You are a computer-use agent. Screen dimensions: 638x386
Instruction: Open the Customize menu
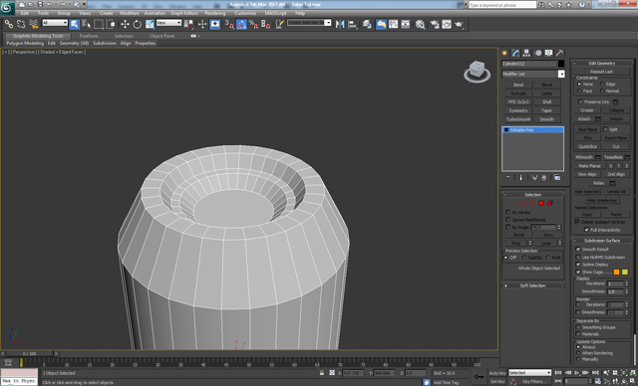point(245,13)
